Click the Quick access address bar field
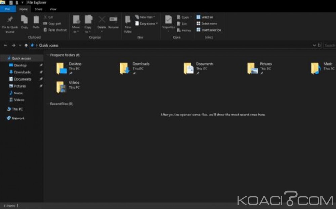The width and height of the screenshot is (336, 210). (x=168, y=45)
